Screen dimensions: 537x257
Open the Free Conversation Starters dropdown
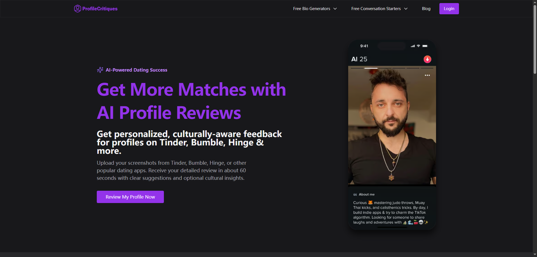pos(379,9)
